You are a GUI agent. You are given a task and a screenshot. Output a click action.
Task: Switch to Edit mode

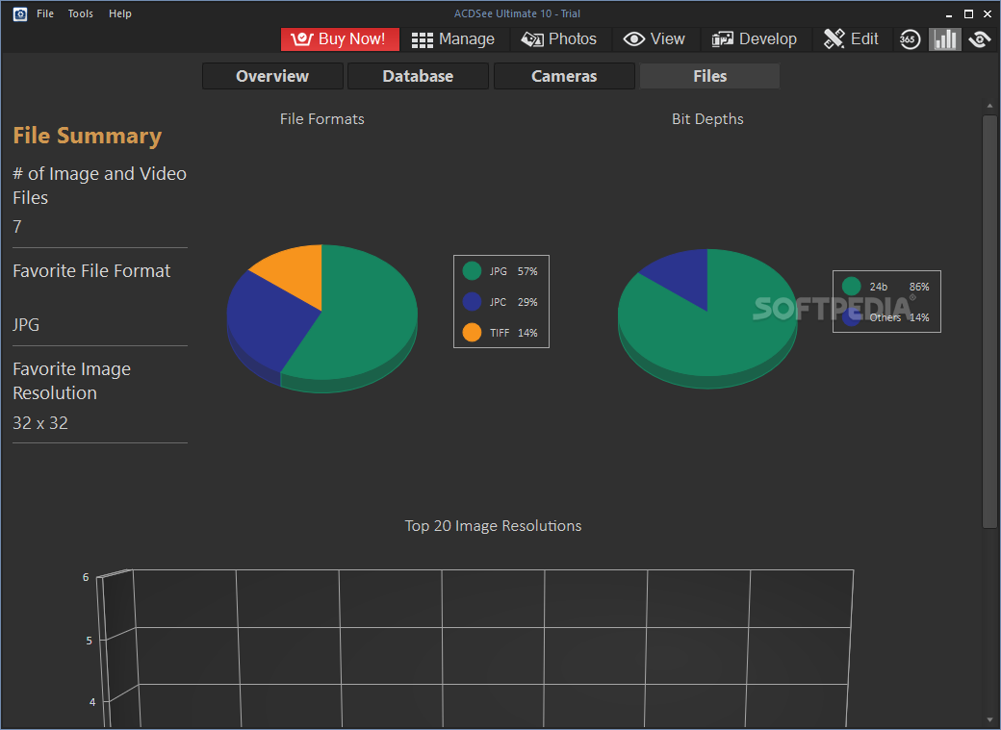(x=851, y=39)
